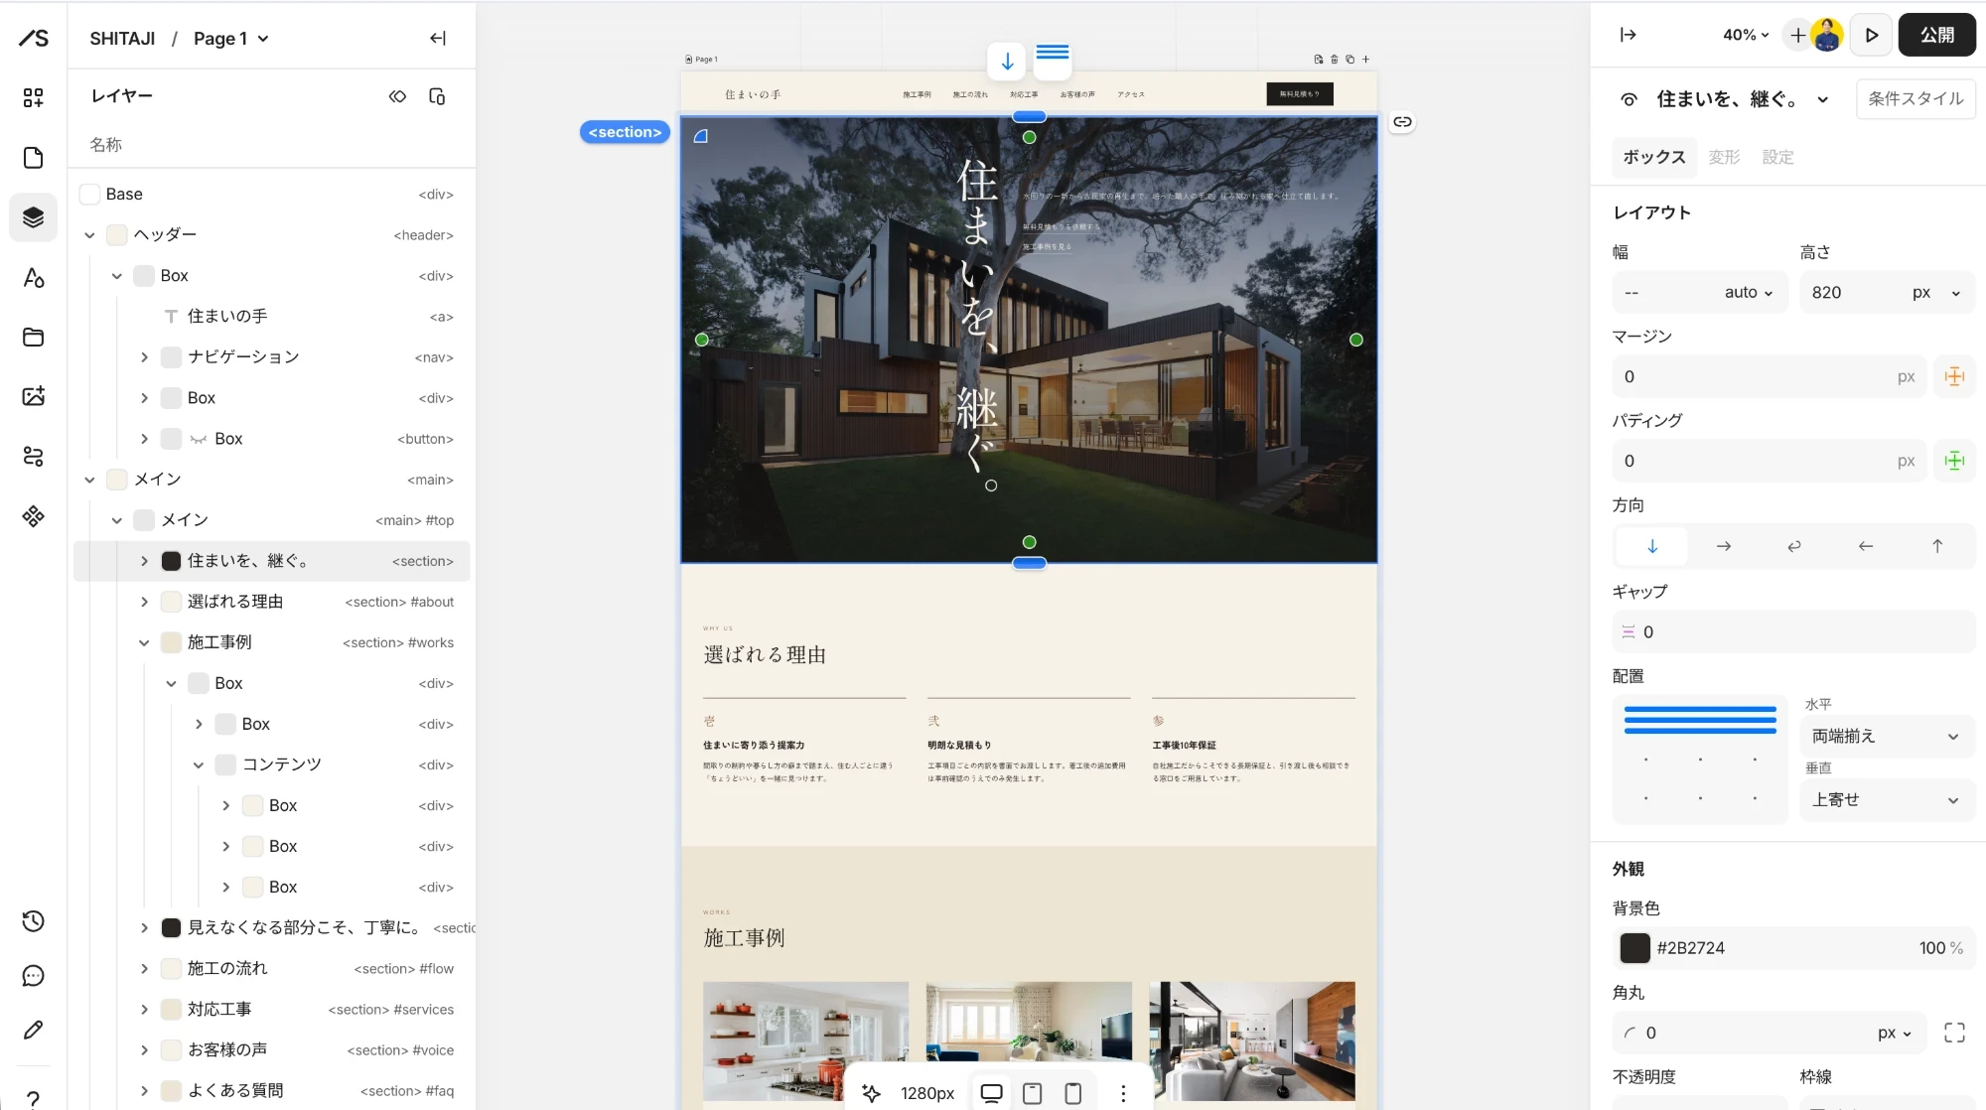Click the duplicate page icon above canvas
The image size is (1986, 1110).
click(1349, 60)
